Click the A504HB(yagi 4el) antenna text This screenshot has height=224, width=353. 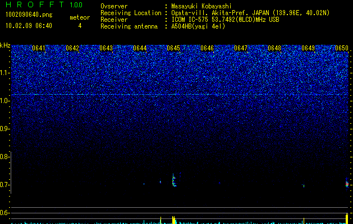click(198, 26)
